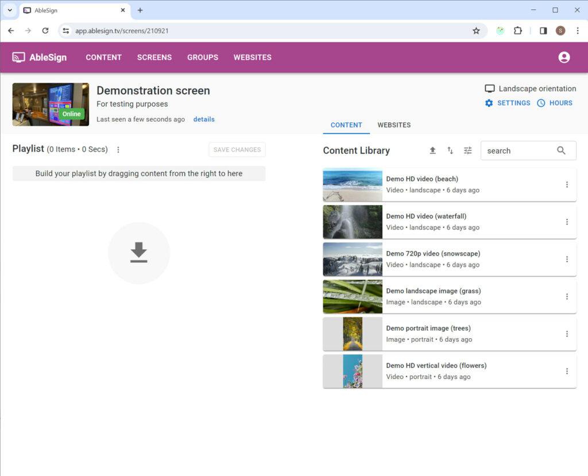Open options for Demo 720p video (snowscape)

[x=567, y=260]
